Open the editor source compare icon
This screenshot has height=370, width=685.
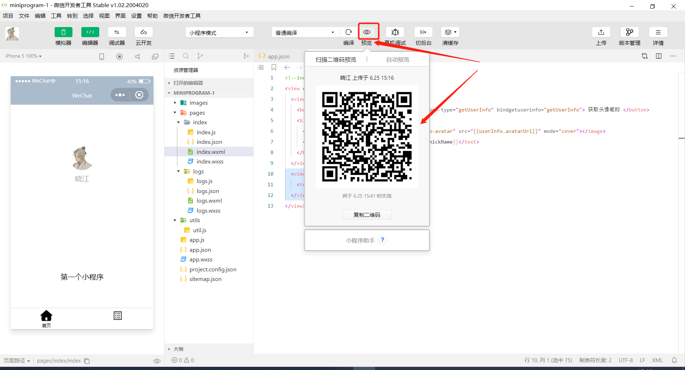coord(645,56)
